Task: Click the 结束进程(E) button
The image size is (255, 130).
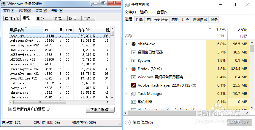Action: tap(100, 110)
